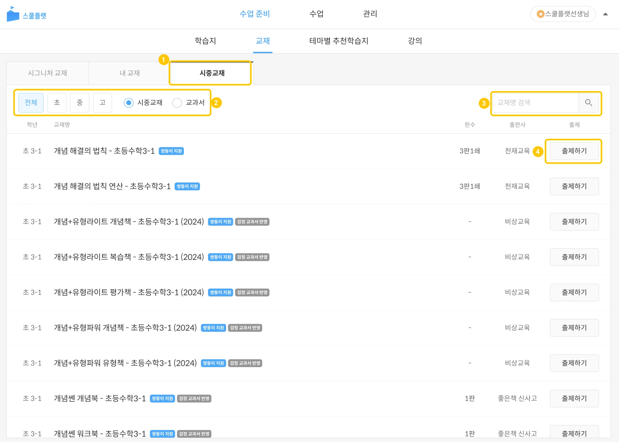Filter by 중 grade level
619x442 pixels.
pyautogui.click(x=80, y=103)
